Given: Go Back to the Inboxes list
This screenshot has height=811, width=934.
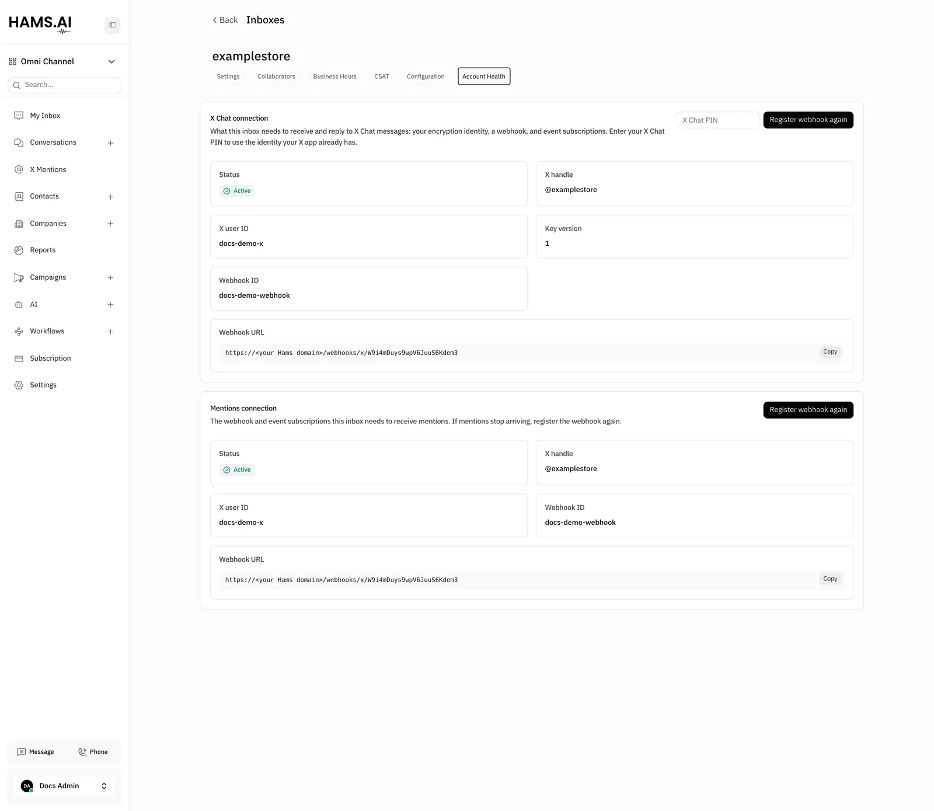Looking at the screenshot, I should click(x=225, y=20).
